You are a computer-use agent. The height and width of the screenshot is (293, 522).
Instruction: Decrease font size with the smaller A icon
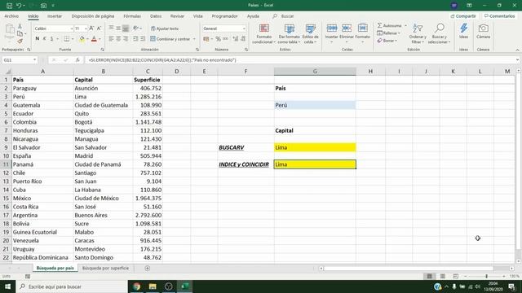click(99, 28)
